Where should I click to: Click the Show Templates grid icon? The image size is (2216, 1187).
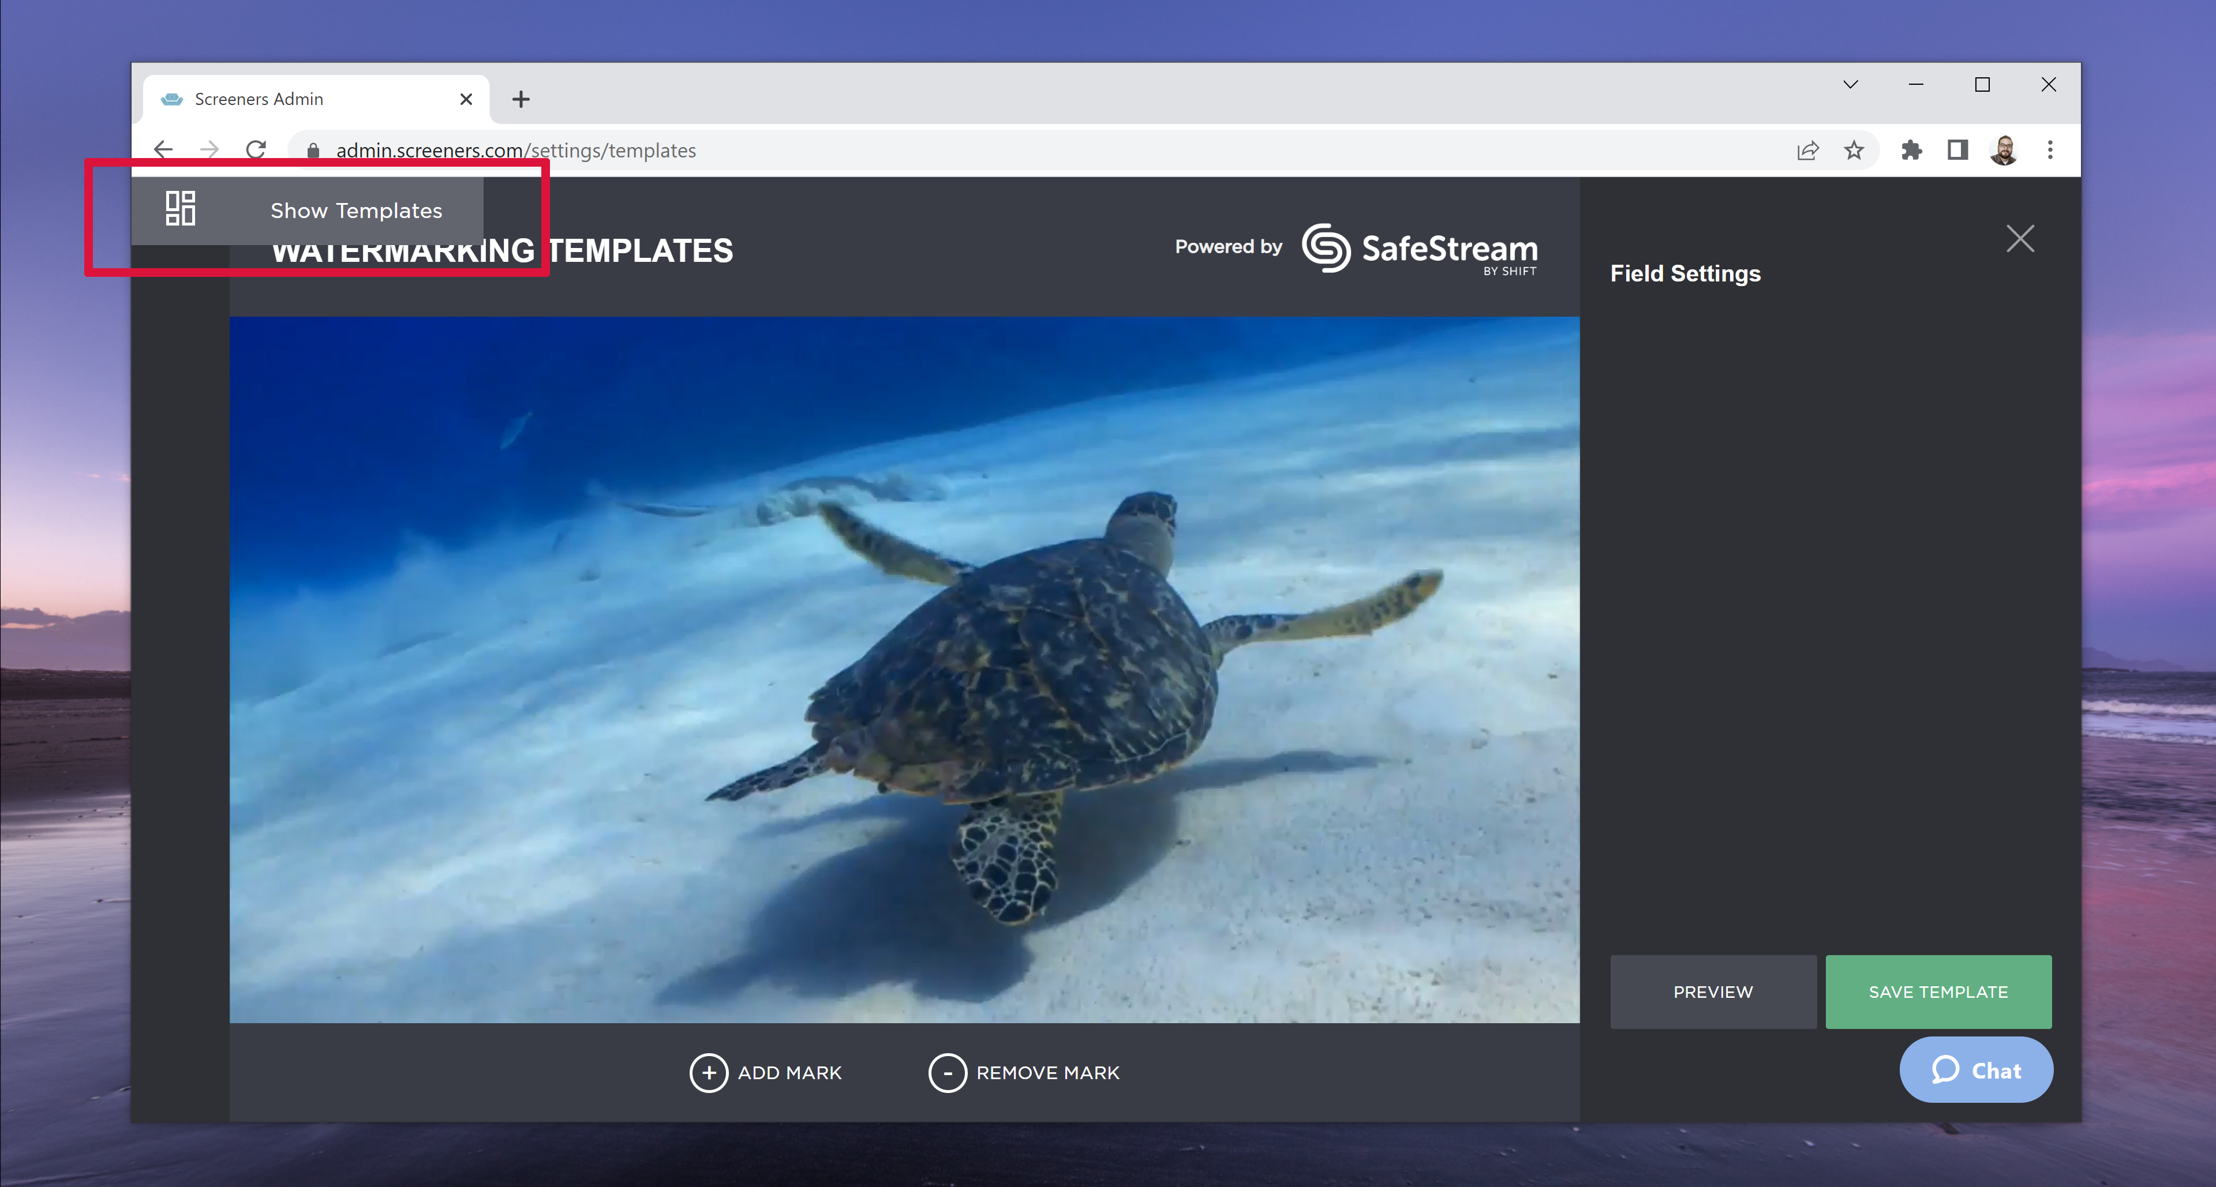click(x=180, y=209)
